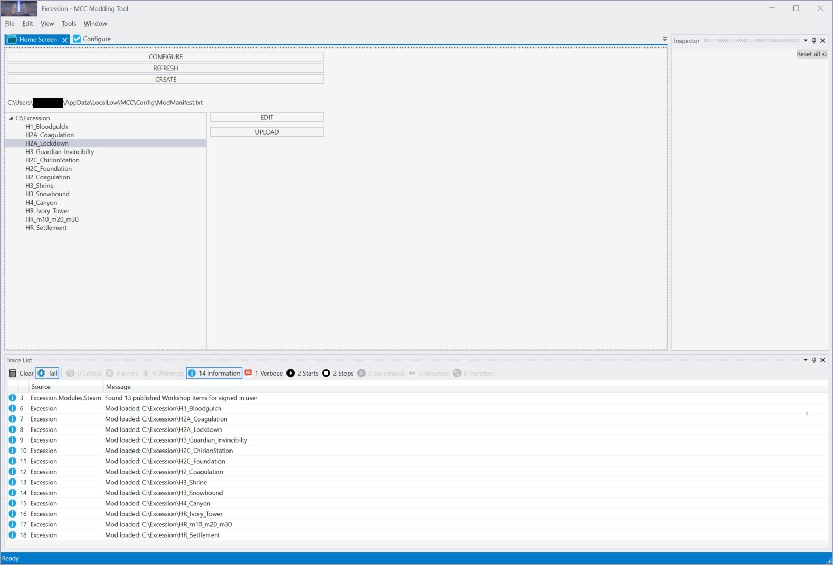Select trace message H2A_Lockdown mod loaded
Viewport: 833px width, 565px height.
tap(164, 429)
